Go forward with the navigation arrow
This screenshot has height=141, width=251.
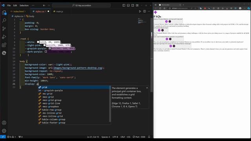click(49, 5)
